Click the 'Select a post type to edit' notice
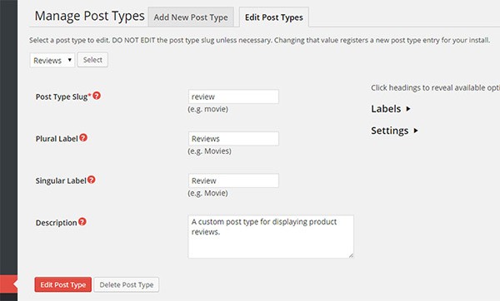The width and height of the screenshot is (500, 301). (x=259, y=41)
